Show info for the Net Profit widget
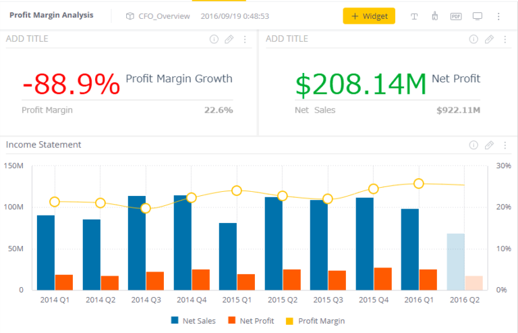 (x=474, y=40)
